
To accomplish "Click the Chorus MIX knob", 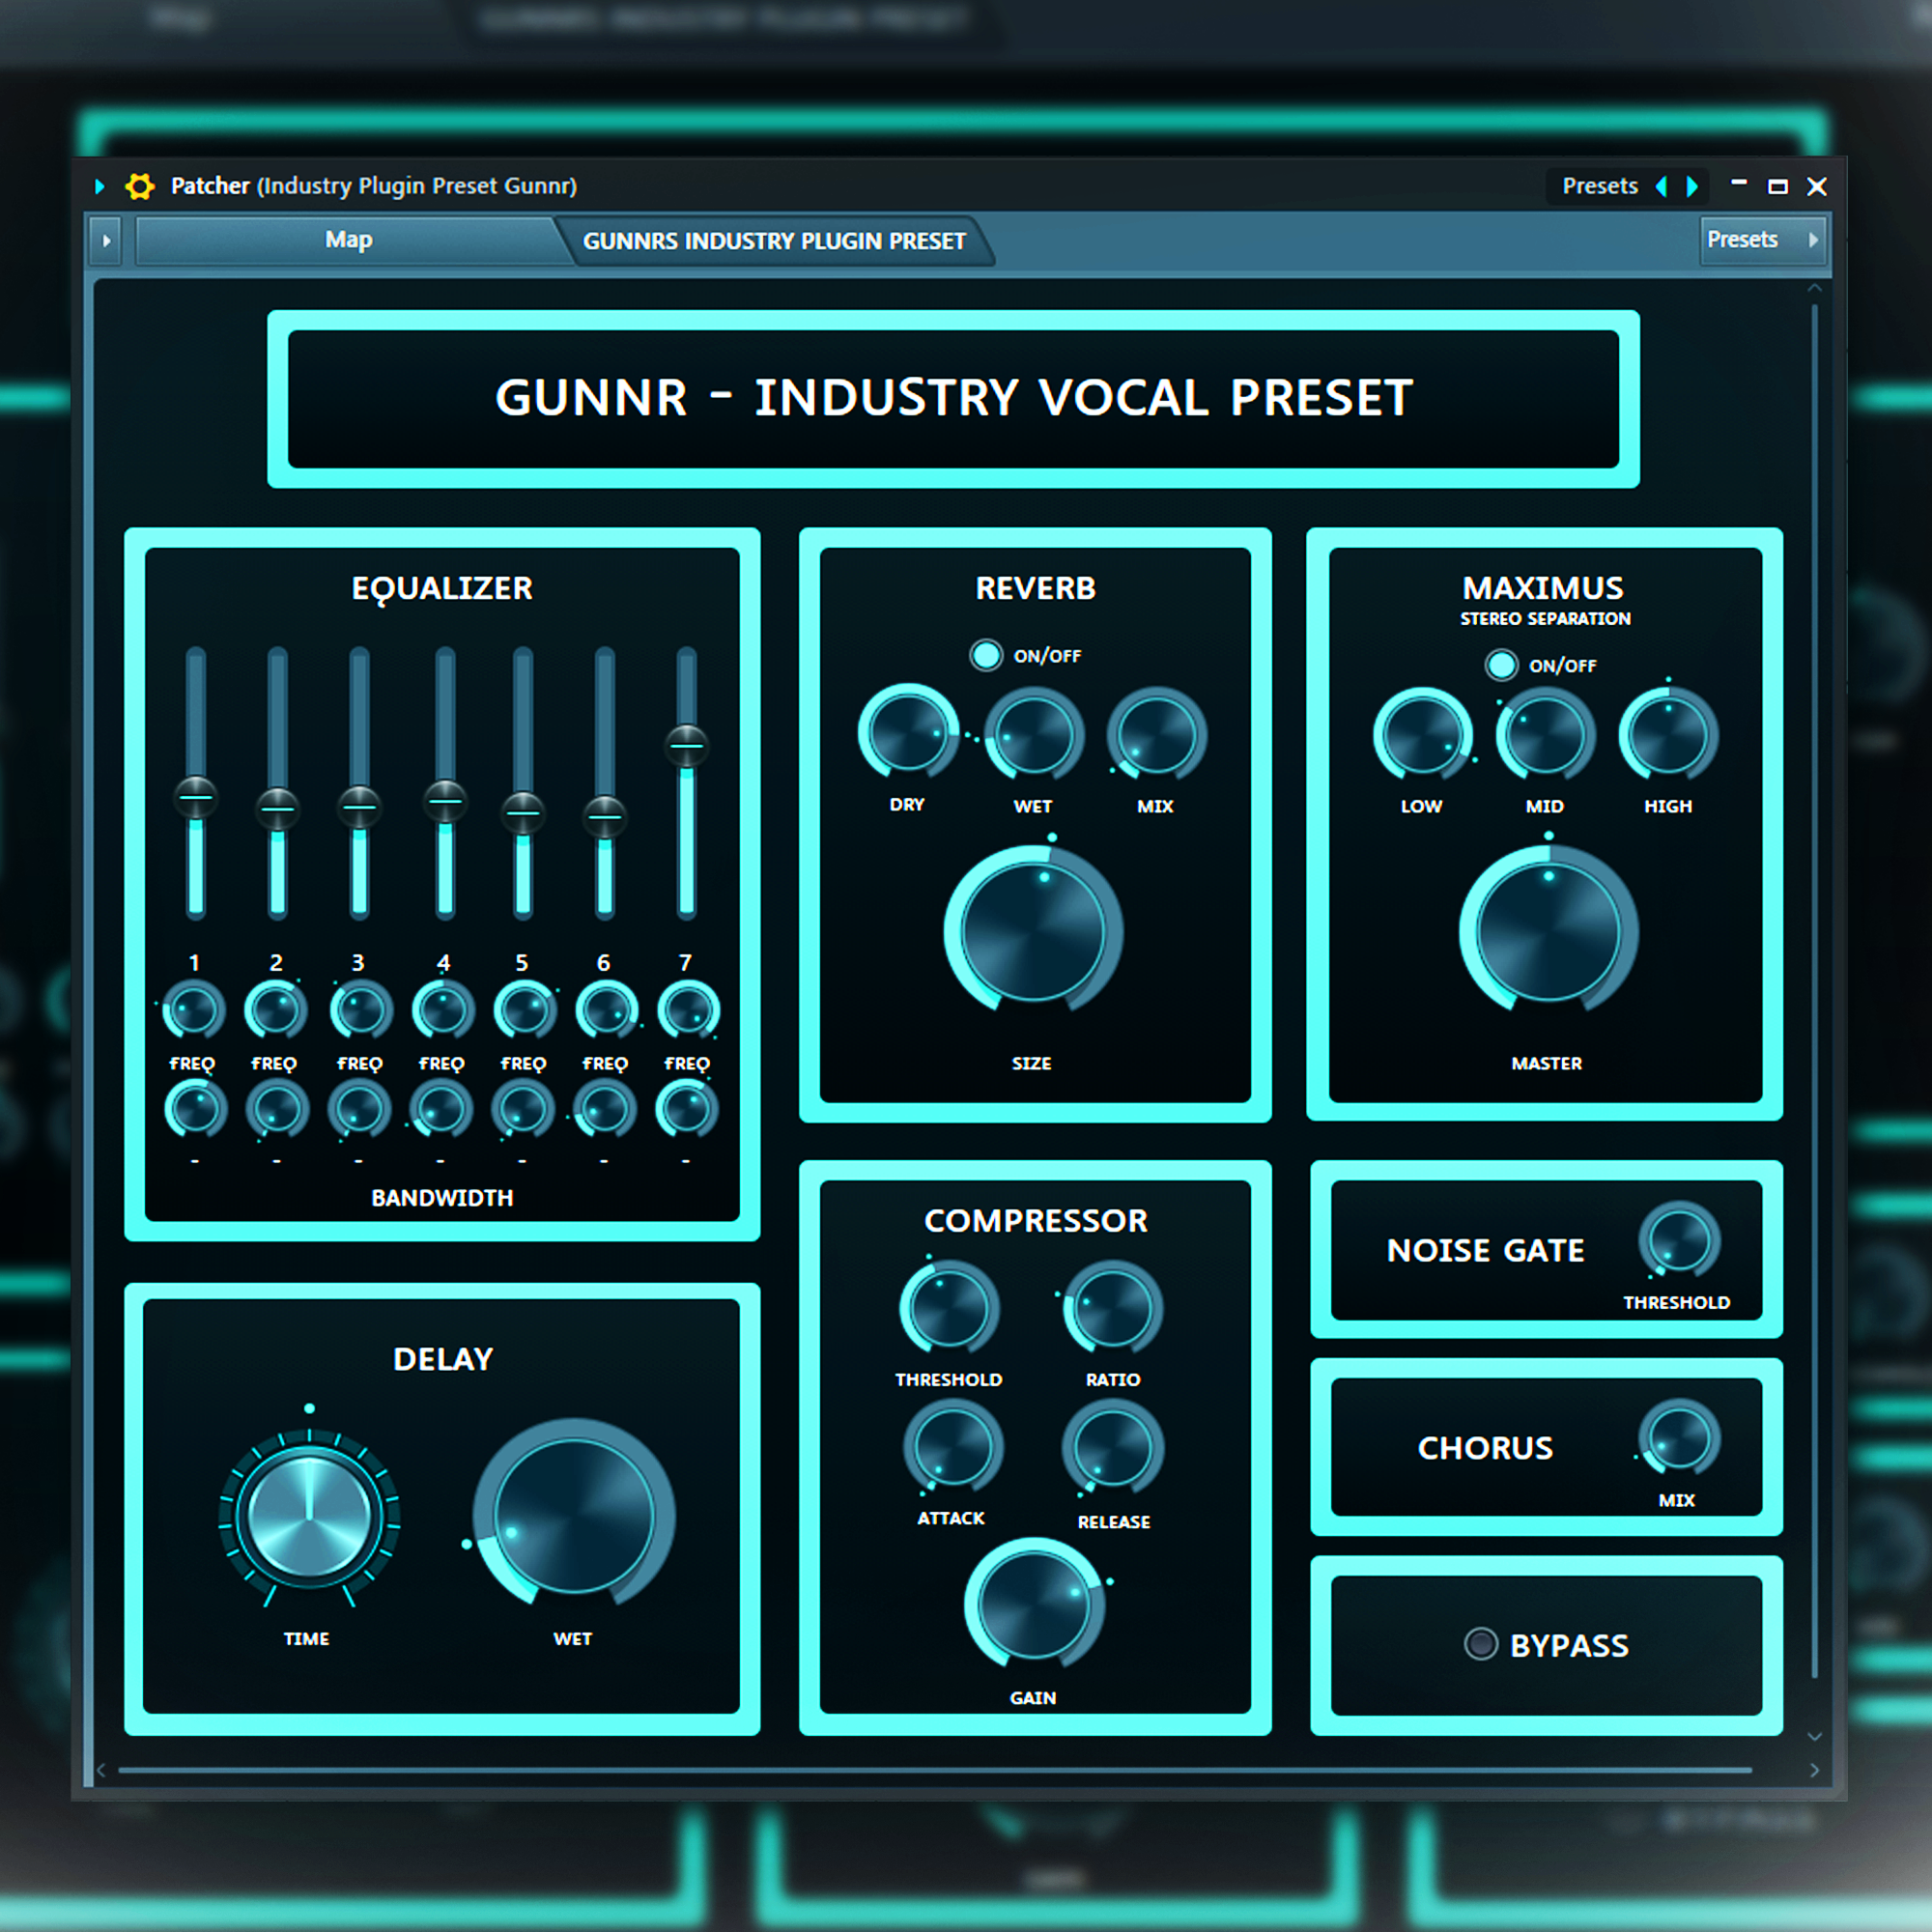I will (1678, 1438).
